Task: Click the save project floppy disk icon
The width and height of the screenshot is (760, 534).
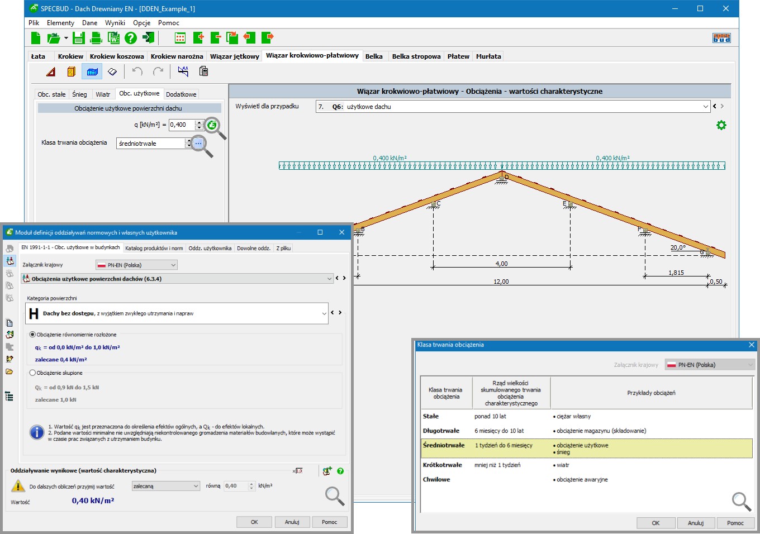Action: pyautogui.click(x=78, y=38)
